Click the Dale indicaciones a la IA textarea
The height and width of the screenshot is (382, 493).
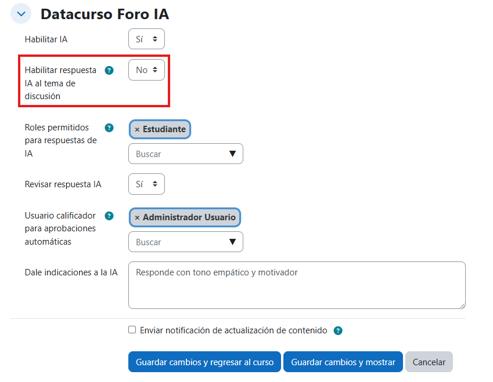tap(296, 284)
